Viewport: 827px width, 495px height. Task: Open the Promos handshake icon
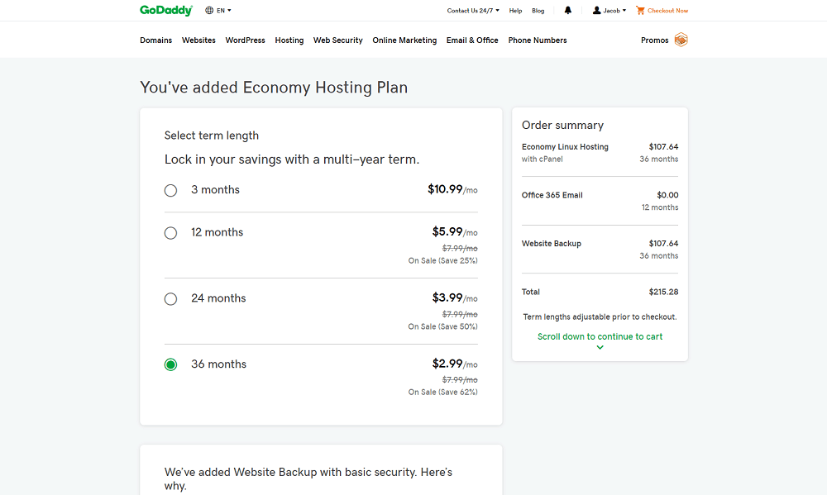point(681,40)
